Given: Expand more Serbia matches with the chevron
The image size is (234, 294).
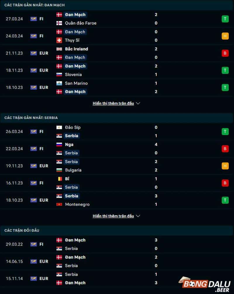Looking at the screenshot, I should (x=138, y=216).
